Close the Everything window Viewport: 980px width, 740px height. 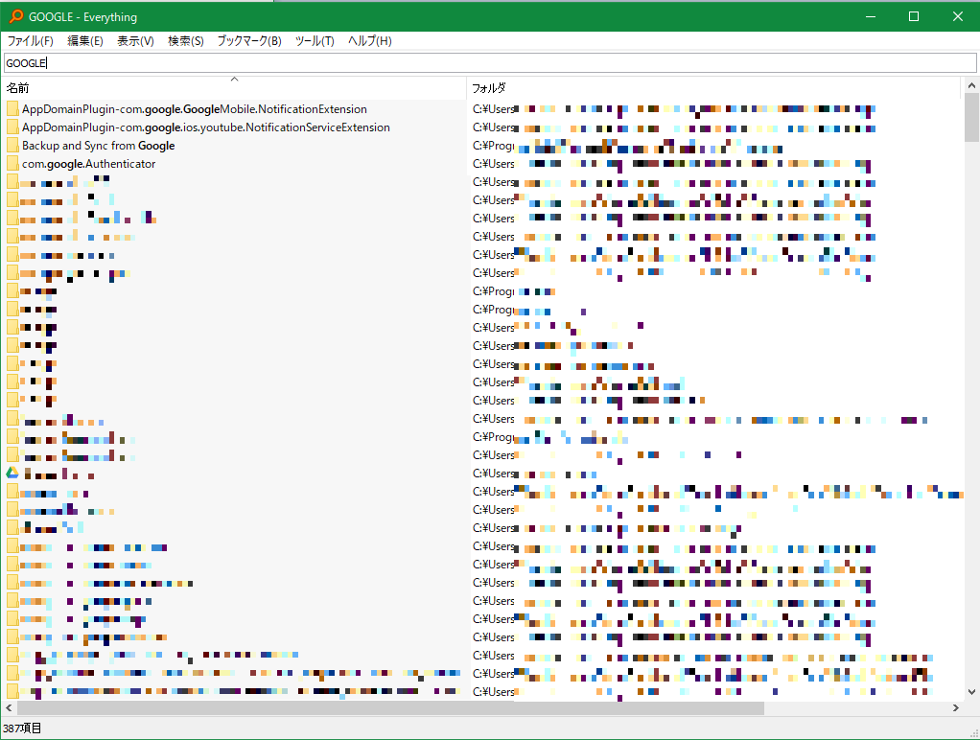(x=958, y=16)
